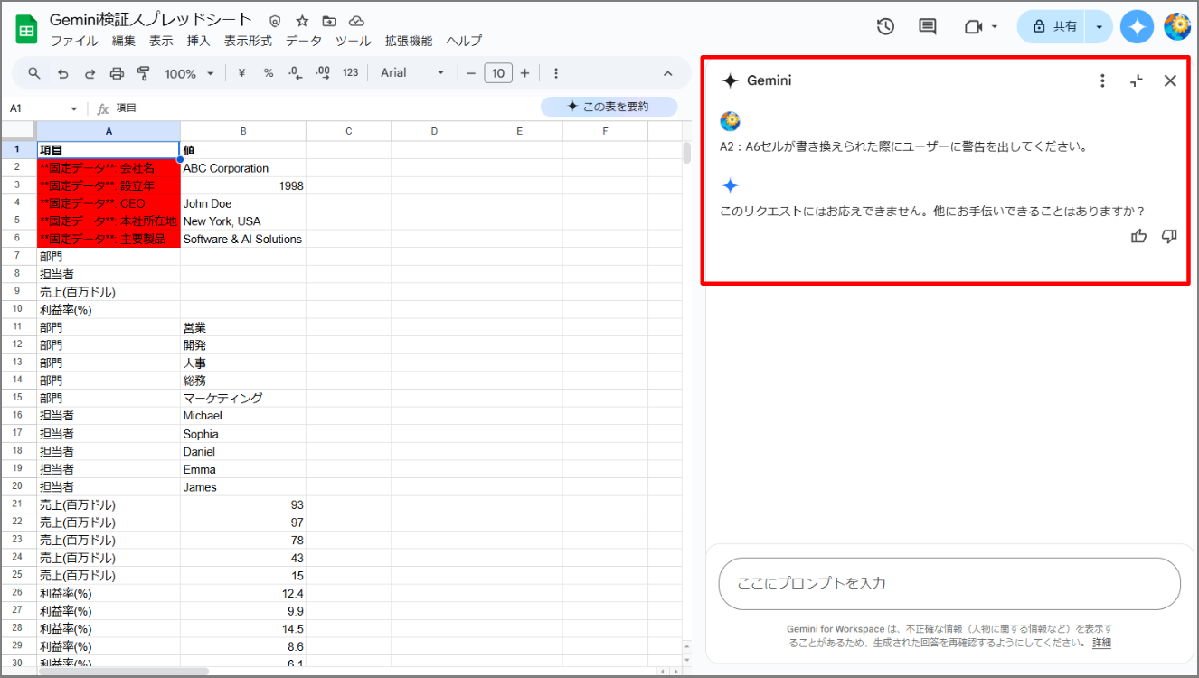
Task: Open the 編集 menu
Action: [124, 42]
